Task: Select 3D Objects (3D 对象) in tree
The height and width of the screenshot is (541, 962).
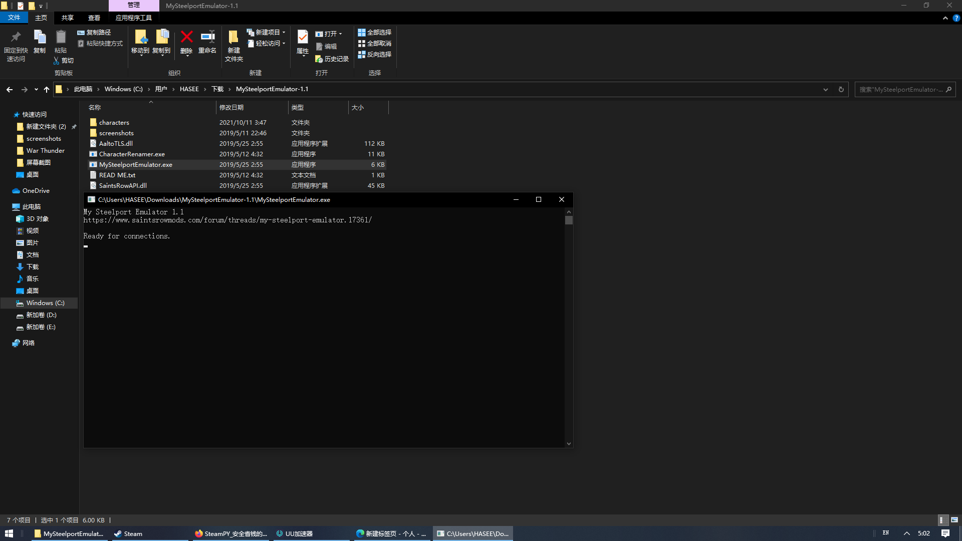Action: click(38, 219)
